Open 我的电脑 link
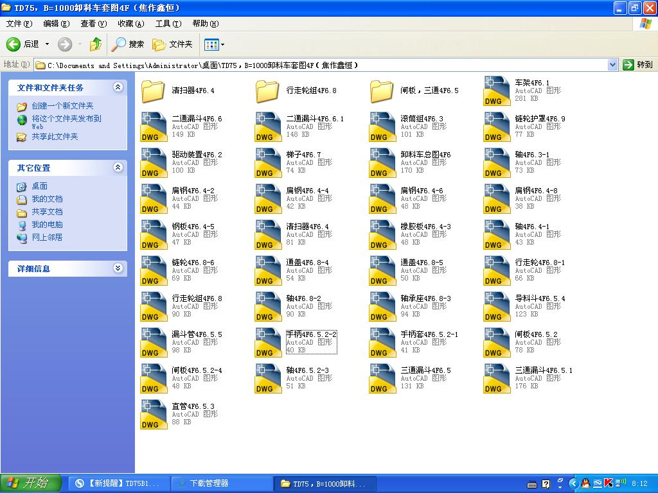The height and width of the screenshot is (493, 658). pyautogui.click(x=47, y=225)
